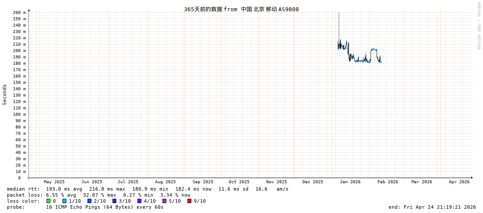Click the May 2025 month label
This screenshot has width=483, height=213.
[54, 182]
